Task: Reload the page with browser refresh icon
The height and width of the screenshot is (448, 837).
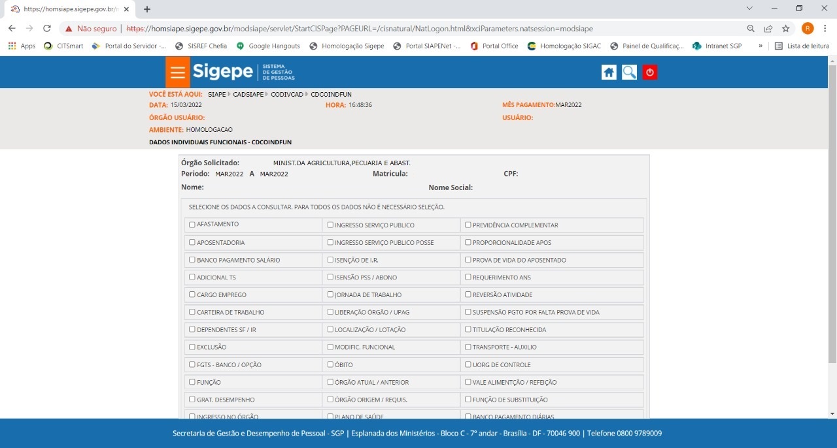Action: click(x=47, y=29)
